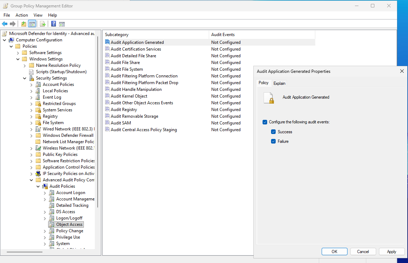
Task: Expand the Public Key Policies node
Action: pos(31,154)
